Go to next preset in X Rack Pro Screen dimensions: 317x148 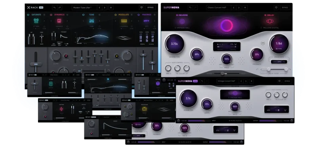[x=105, y=8]
